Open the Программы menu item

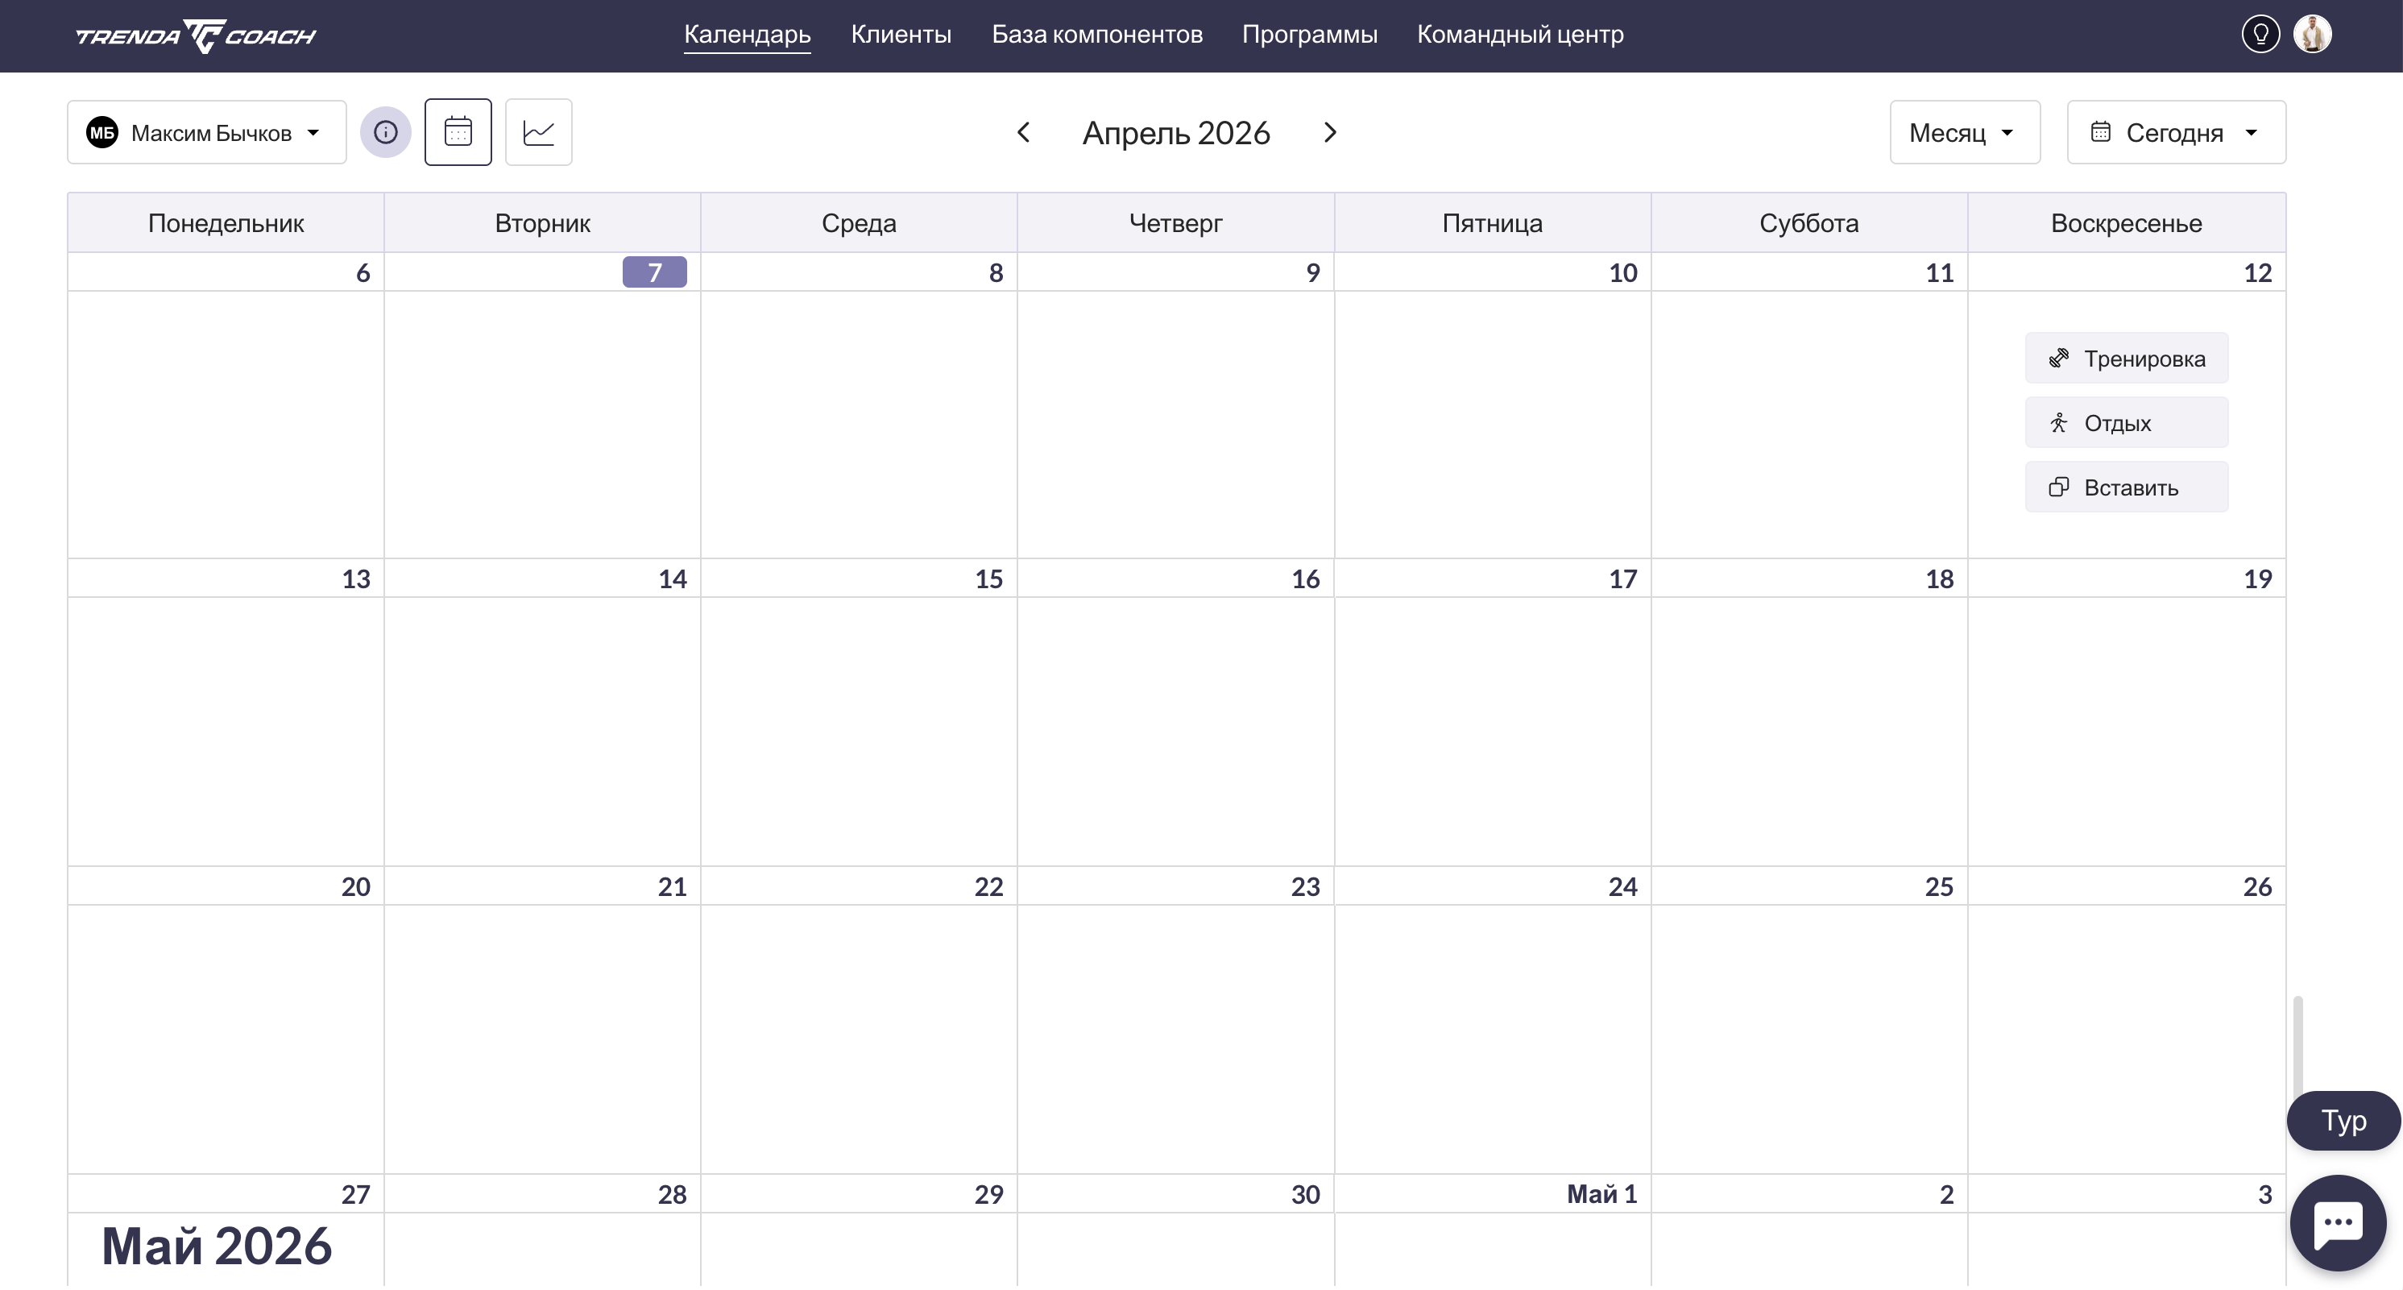(x=1309, y=35)
